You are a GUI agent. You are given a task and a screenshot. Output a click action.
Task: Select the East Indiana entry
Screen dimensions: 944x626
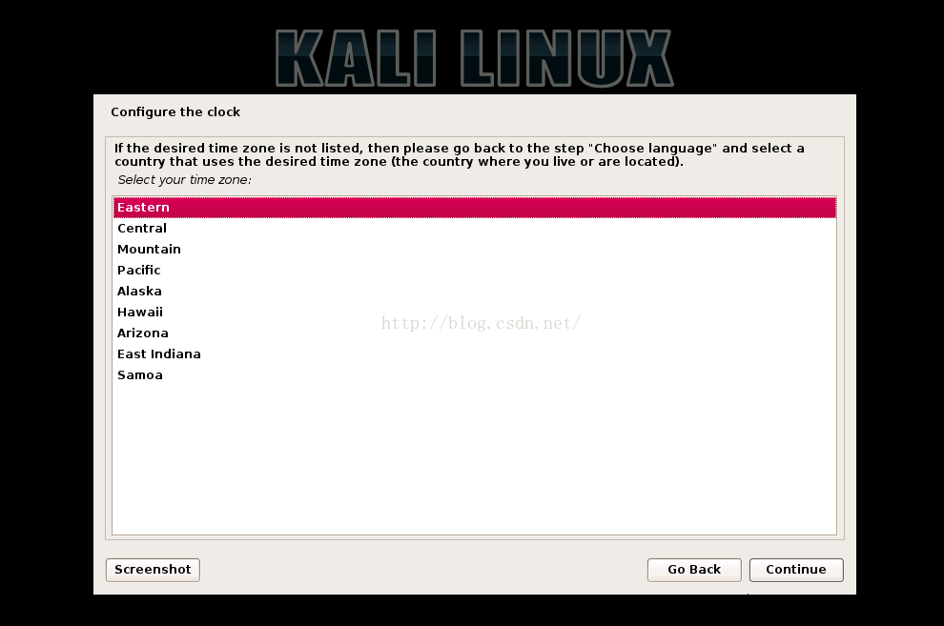click(475, 354)
